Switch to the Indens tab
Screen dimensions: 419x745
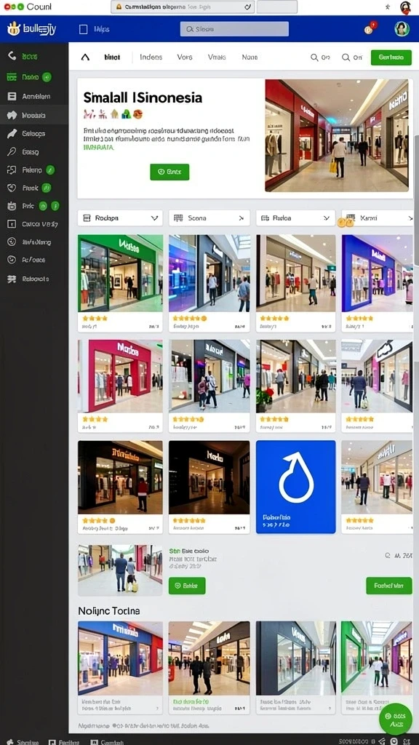click(x=151, y=57)
